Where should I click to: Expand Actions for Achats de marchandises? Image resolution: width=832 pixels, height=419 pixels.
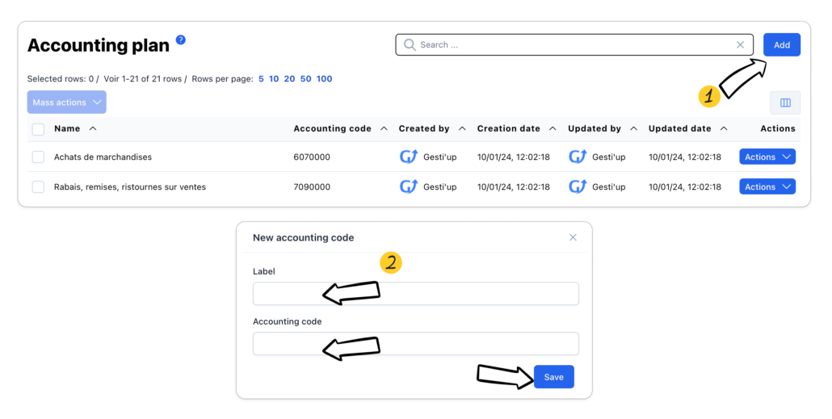[x=767, y=157]
